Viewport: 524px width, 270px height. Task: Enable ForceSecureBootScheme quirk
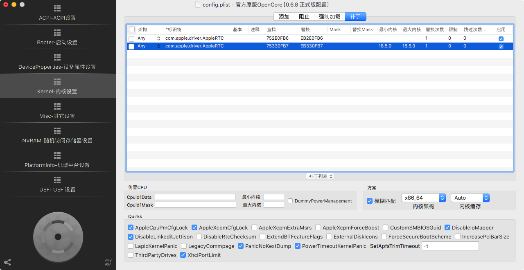point(384,236)
